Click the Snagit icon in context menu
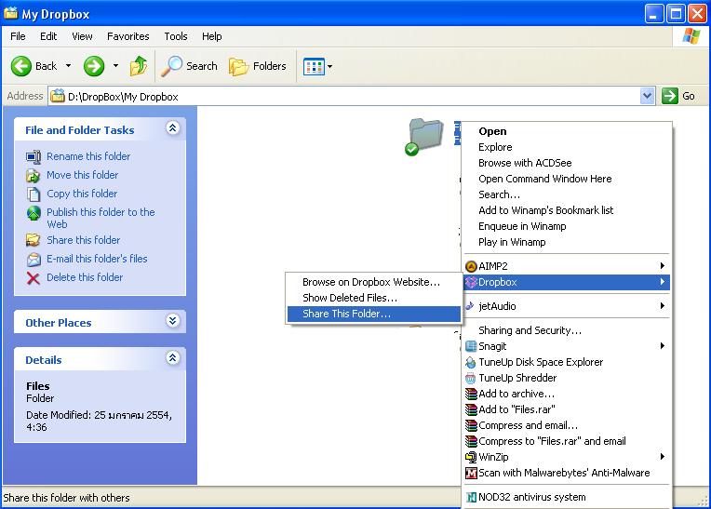Screen dimensions: 711x509 pyautogui.click(x=471, y=346)
